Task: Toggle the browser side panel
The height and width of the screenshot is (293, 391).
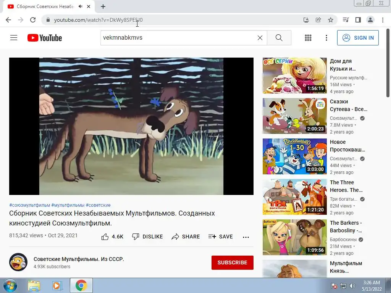Action: tap(358, 20)
